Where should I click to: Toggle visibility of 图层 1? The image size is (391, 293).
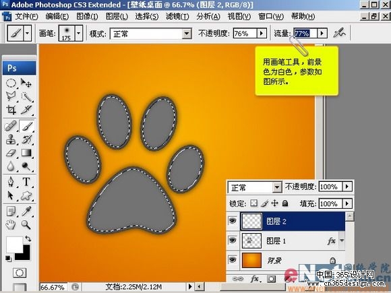pos(233,240)
